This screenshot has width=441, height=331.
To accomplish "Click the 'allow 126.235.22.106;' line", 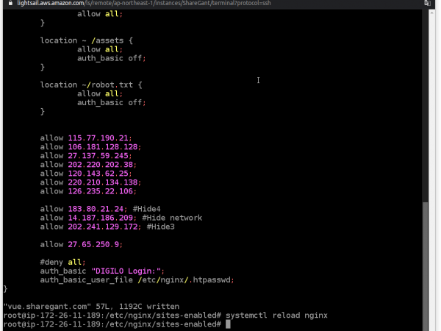I will [87, 191].
